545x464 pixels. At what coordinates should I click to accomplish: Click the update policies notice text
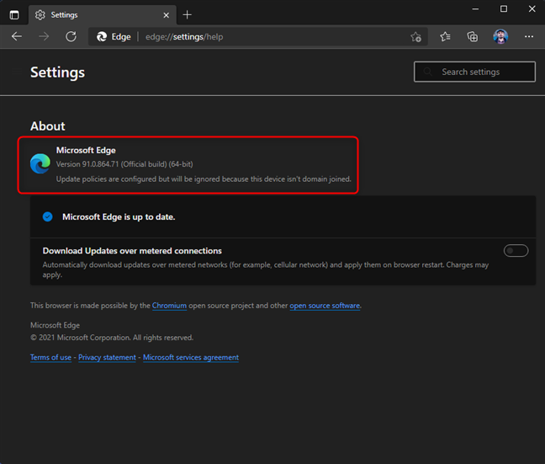(x=204, y=179)
